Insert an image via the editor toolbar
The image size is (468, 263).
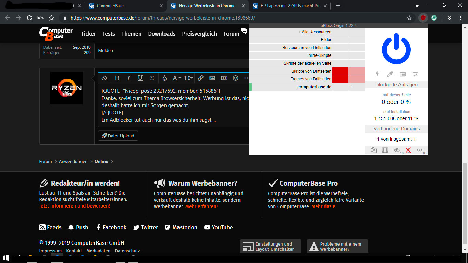tap(212, 78)
